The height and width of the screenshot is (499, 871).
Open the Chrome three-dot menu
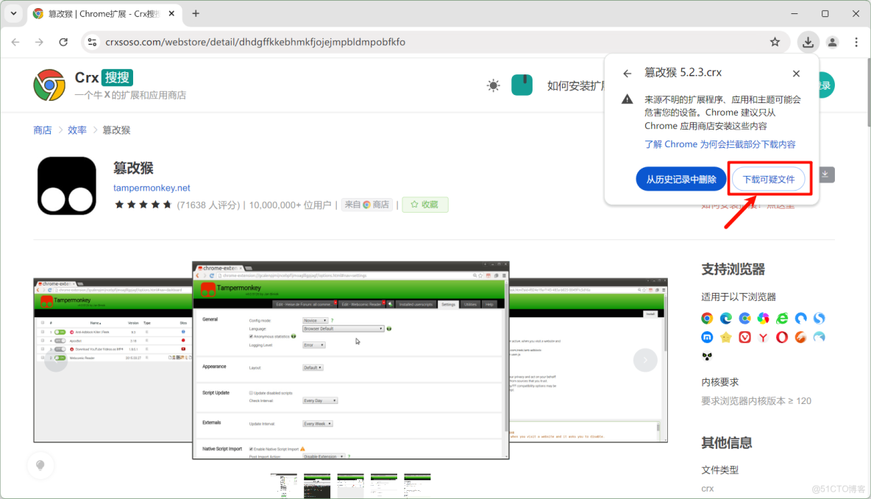(856, 42)
